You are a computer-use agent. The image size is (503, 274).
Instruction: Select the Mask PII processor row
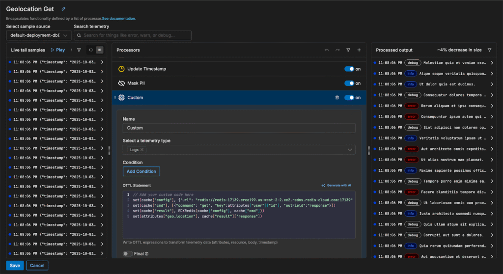pos(136,83)
